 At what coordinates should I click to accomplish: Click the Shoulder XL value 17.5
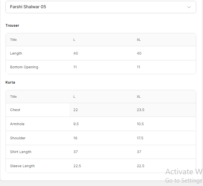point(140,138)
